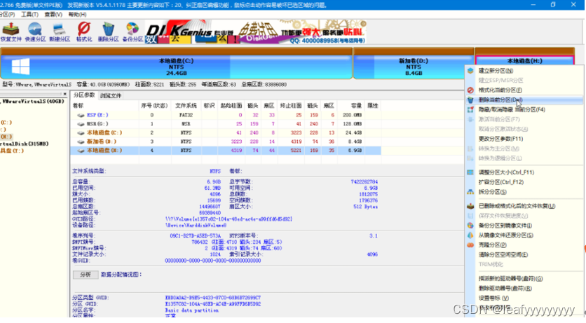586x323 pixels.
Task: Click the trash icon beside 删除当前分区(Del)
Action: tap(470, 99)
